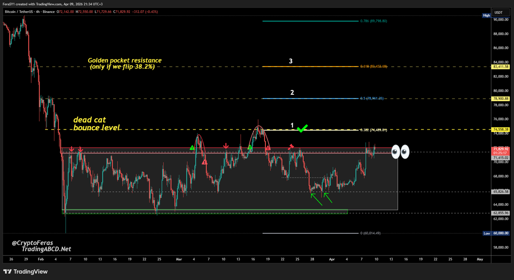Image resolution: width=514 pixels, height=280 pixels.
Task: Click the red diamond marker near March 23
Action: pos(291,147)
